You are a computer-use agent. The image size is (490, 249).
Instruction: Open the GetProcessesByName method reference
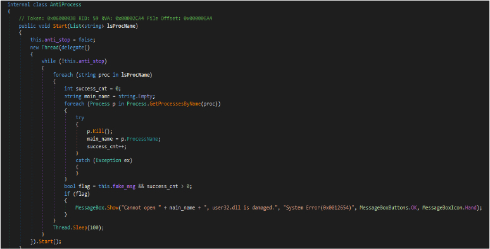175,104
